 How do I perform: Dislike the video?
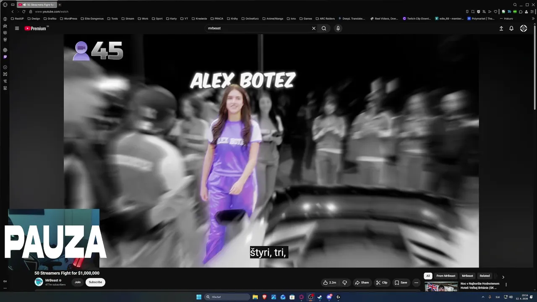coord(345,283)
